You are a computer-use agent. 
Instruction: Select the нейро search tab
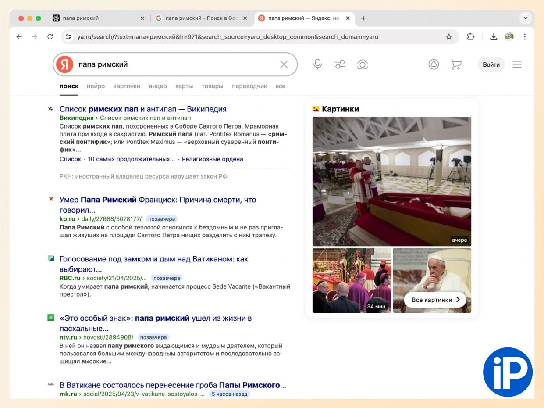(96, 86)
